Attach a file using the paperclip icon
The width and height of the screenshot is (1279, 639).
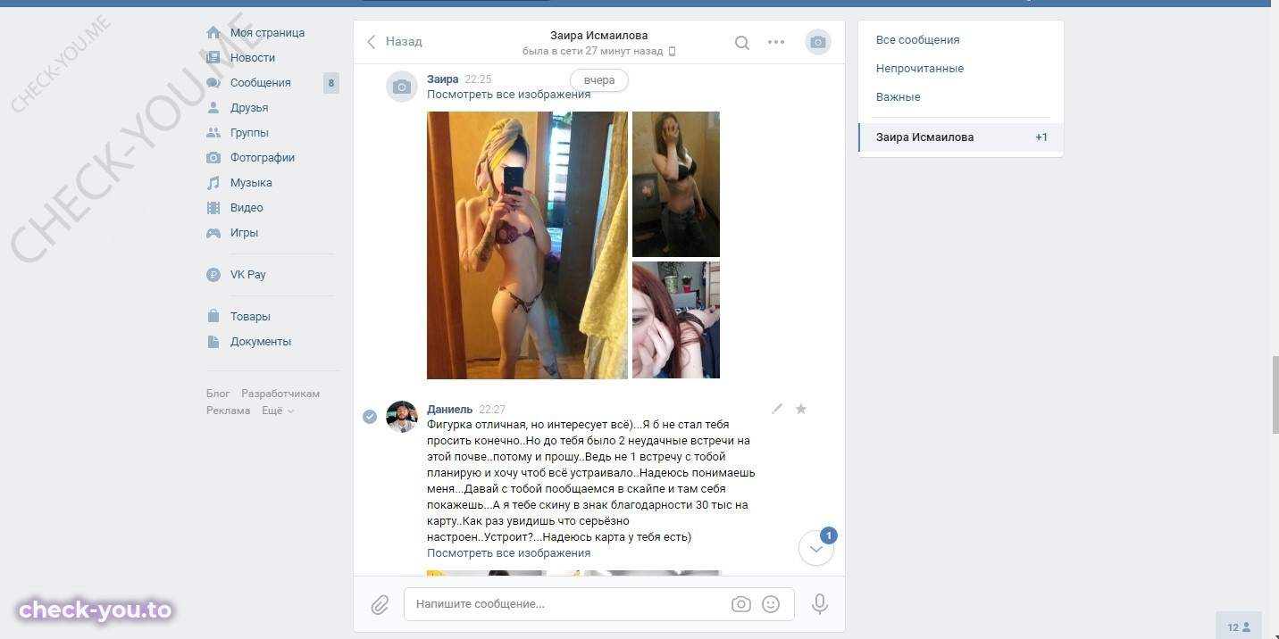pyautogui.click(x=380, y=604)
